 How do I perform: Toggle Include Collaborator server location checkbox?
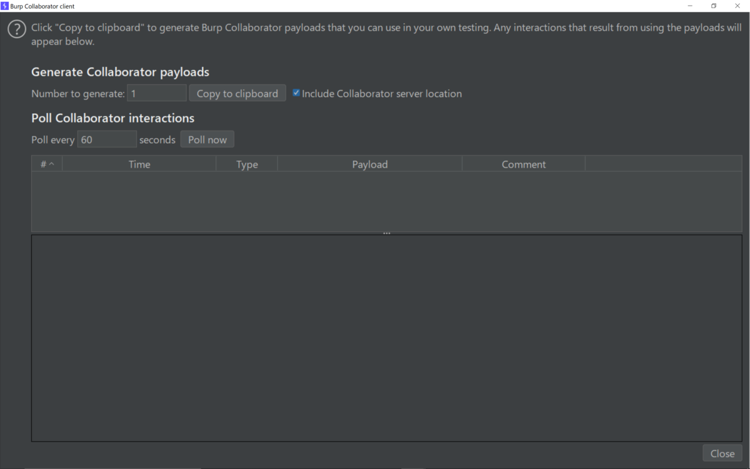pyautogui.click(x=296, y=93)
